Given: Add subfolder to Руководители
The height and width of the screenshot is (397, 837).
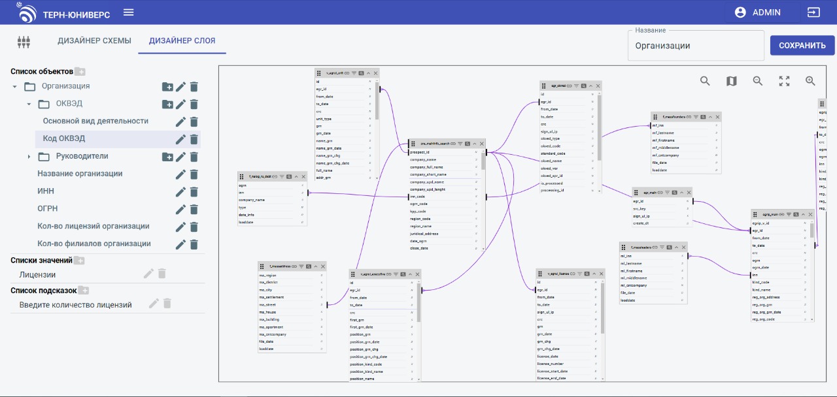Looking at the screenshot, I should (167, 157).
